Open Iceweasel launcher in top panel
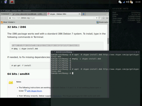The height and width of the screenshot is (106, 142). [6, 2]
